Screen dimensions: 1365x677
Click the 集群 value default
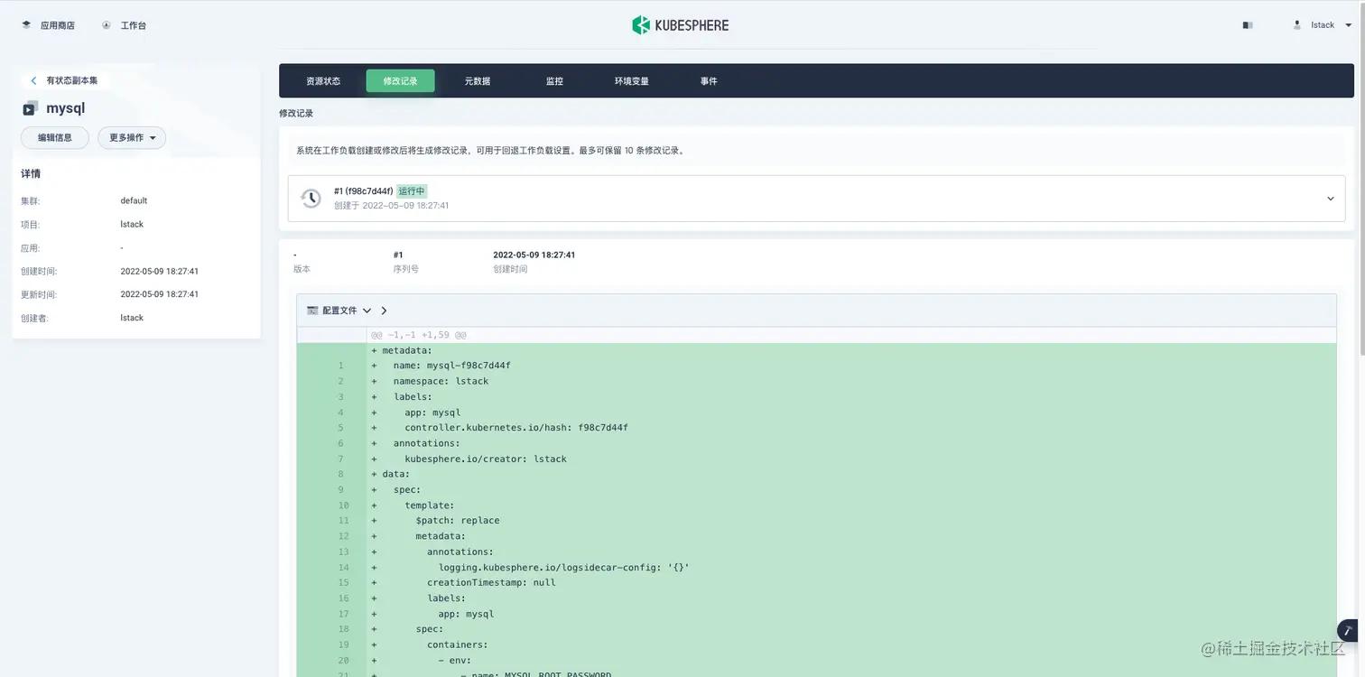point(134,200)
